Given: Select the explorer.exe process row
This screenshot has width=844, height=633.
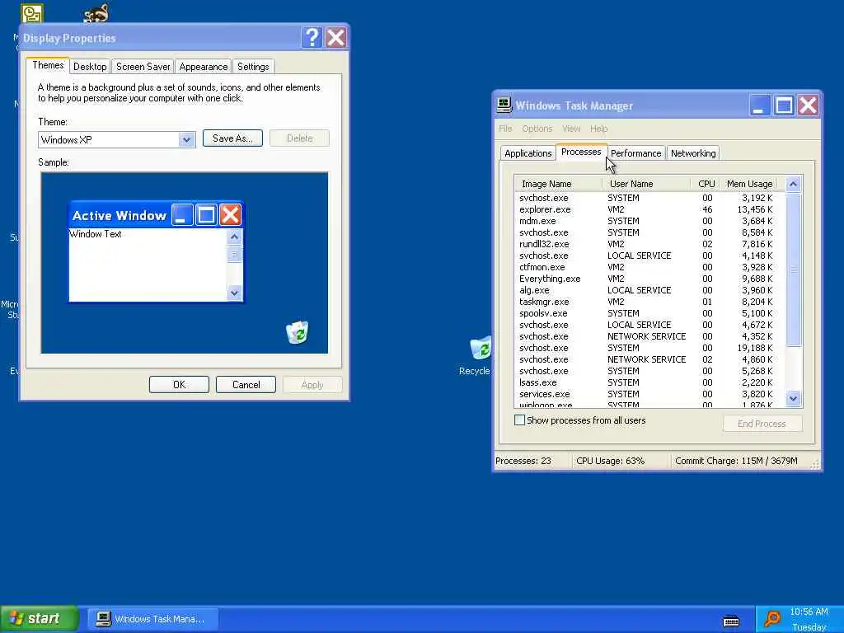Looking at the screenshot, I should pyautogui.click(x=649, y=209).
